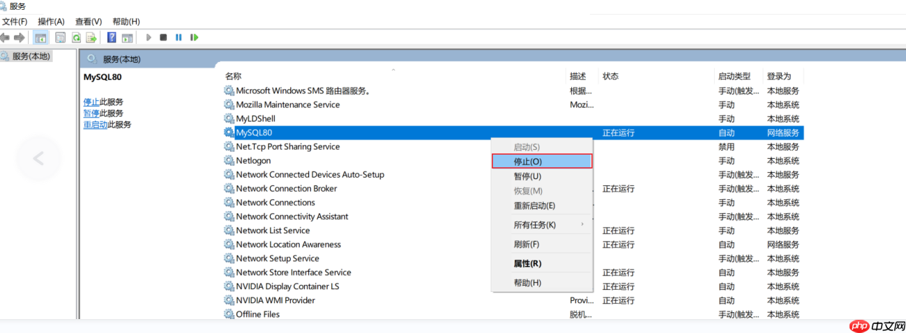Click the gear icon beside Offline Files
The height and width of the screenshot is (333, 906).
coord(229,314)
